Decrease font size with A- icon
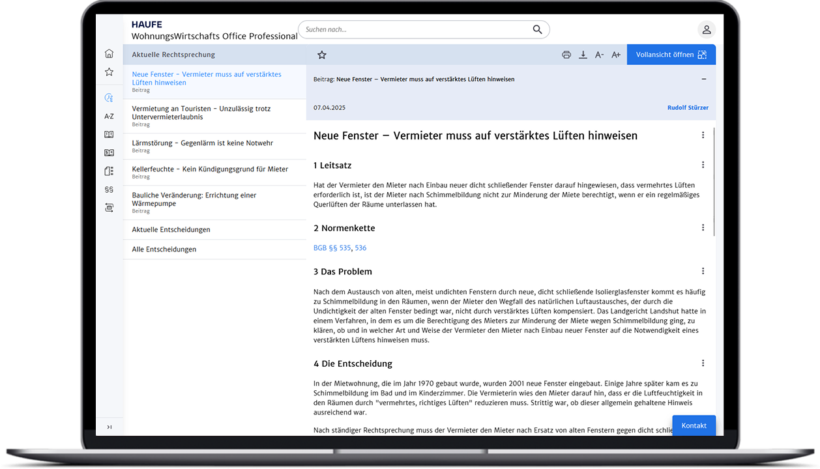 (600, 55)
